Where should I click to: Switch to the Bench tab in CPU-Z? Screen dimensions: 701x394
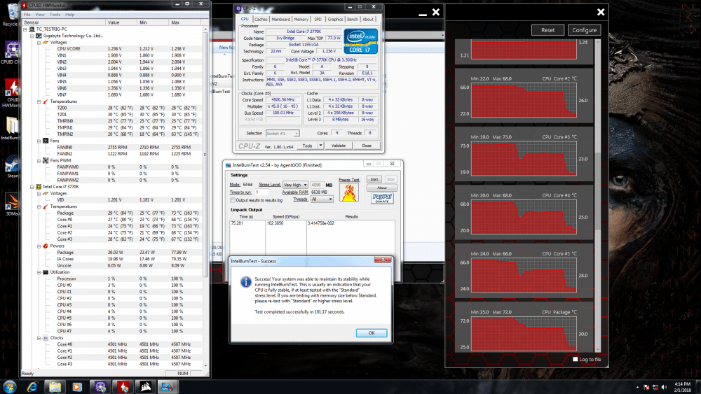coord(353,19)
